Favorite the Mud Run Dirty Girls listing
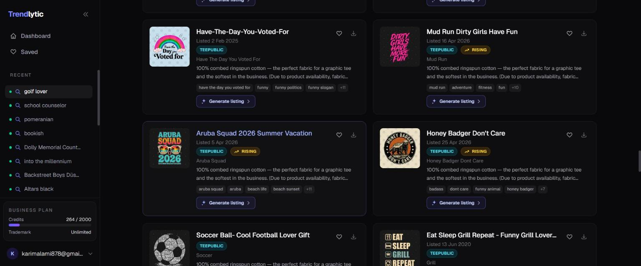Viewport: 641px width, 266px height. click(x=570, y=34)
